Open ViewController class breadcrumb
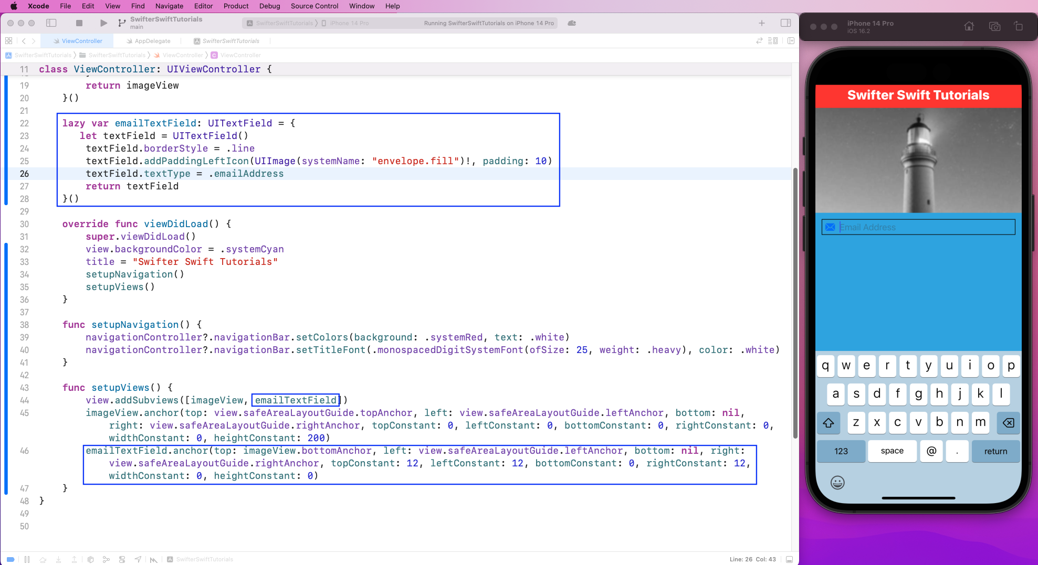 coord(236,55)
